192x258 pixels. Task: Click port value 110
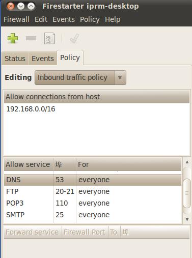coord(62,203)
